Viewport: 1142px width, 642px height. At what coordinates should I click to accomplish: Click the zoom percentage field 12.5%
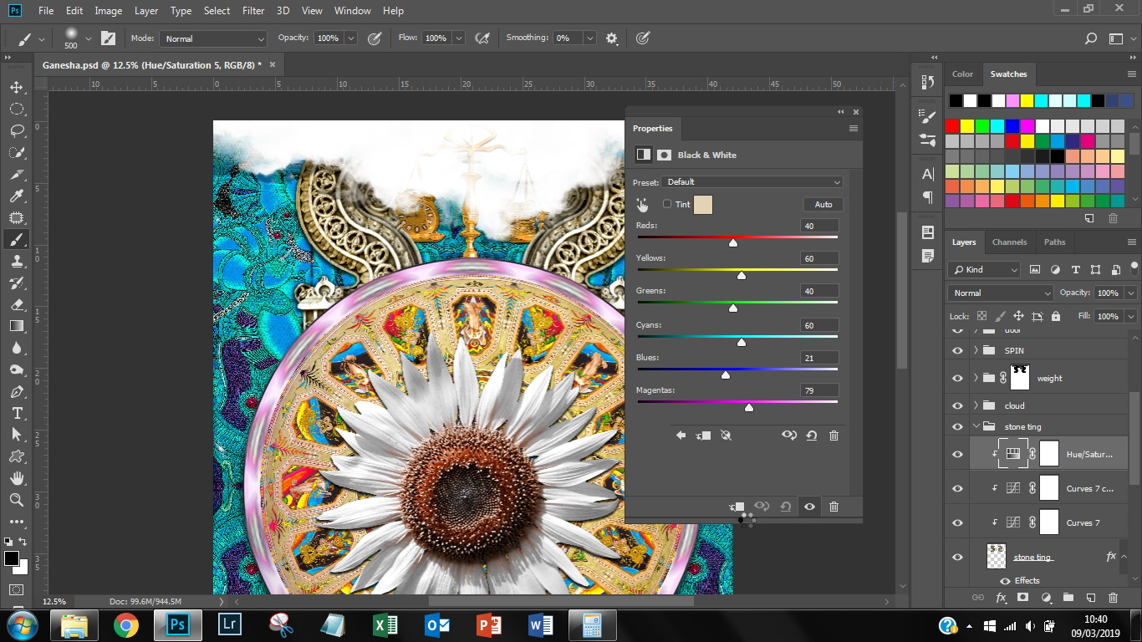click(x=54, y=601)
